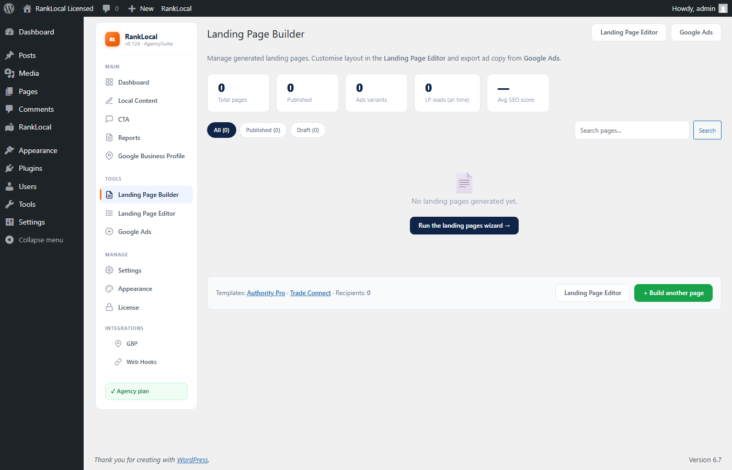Click the speech bubble icon next to CTA

(109, 119)
